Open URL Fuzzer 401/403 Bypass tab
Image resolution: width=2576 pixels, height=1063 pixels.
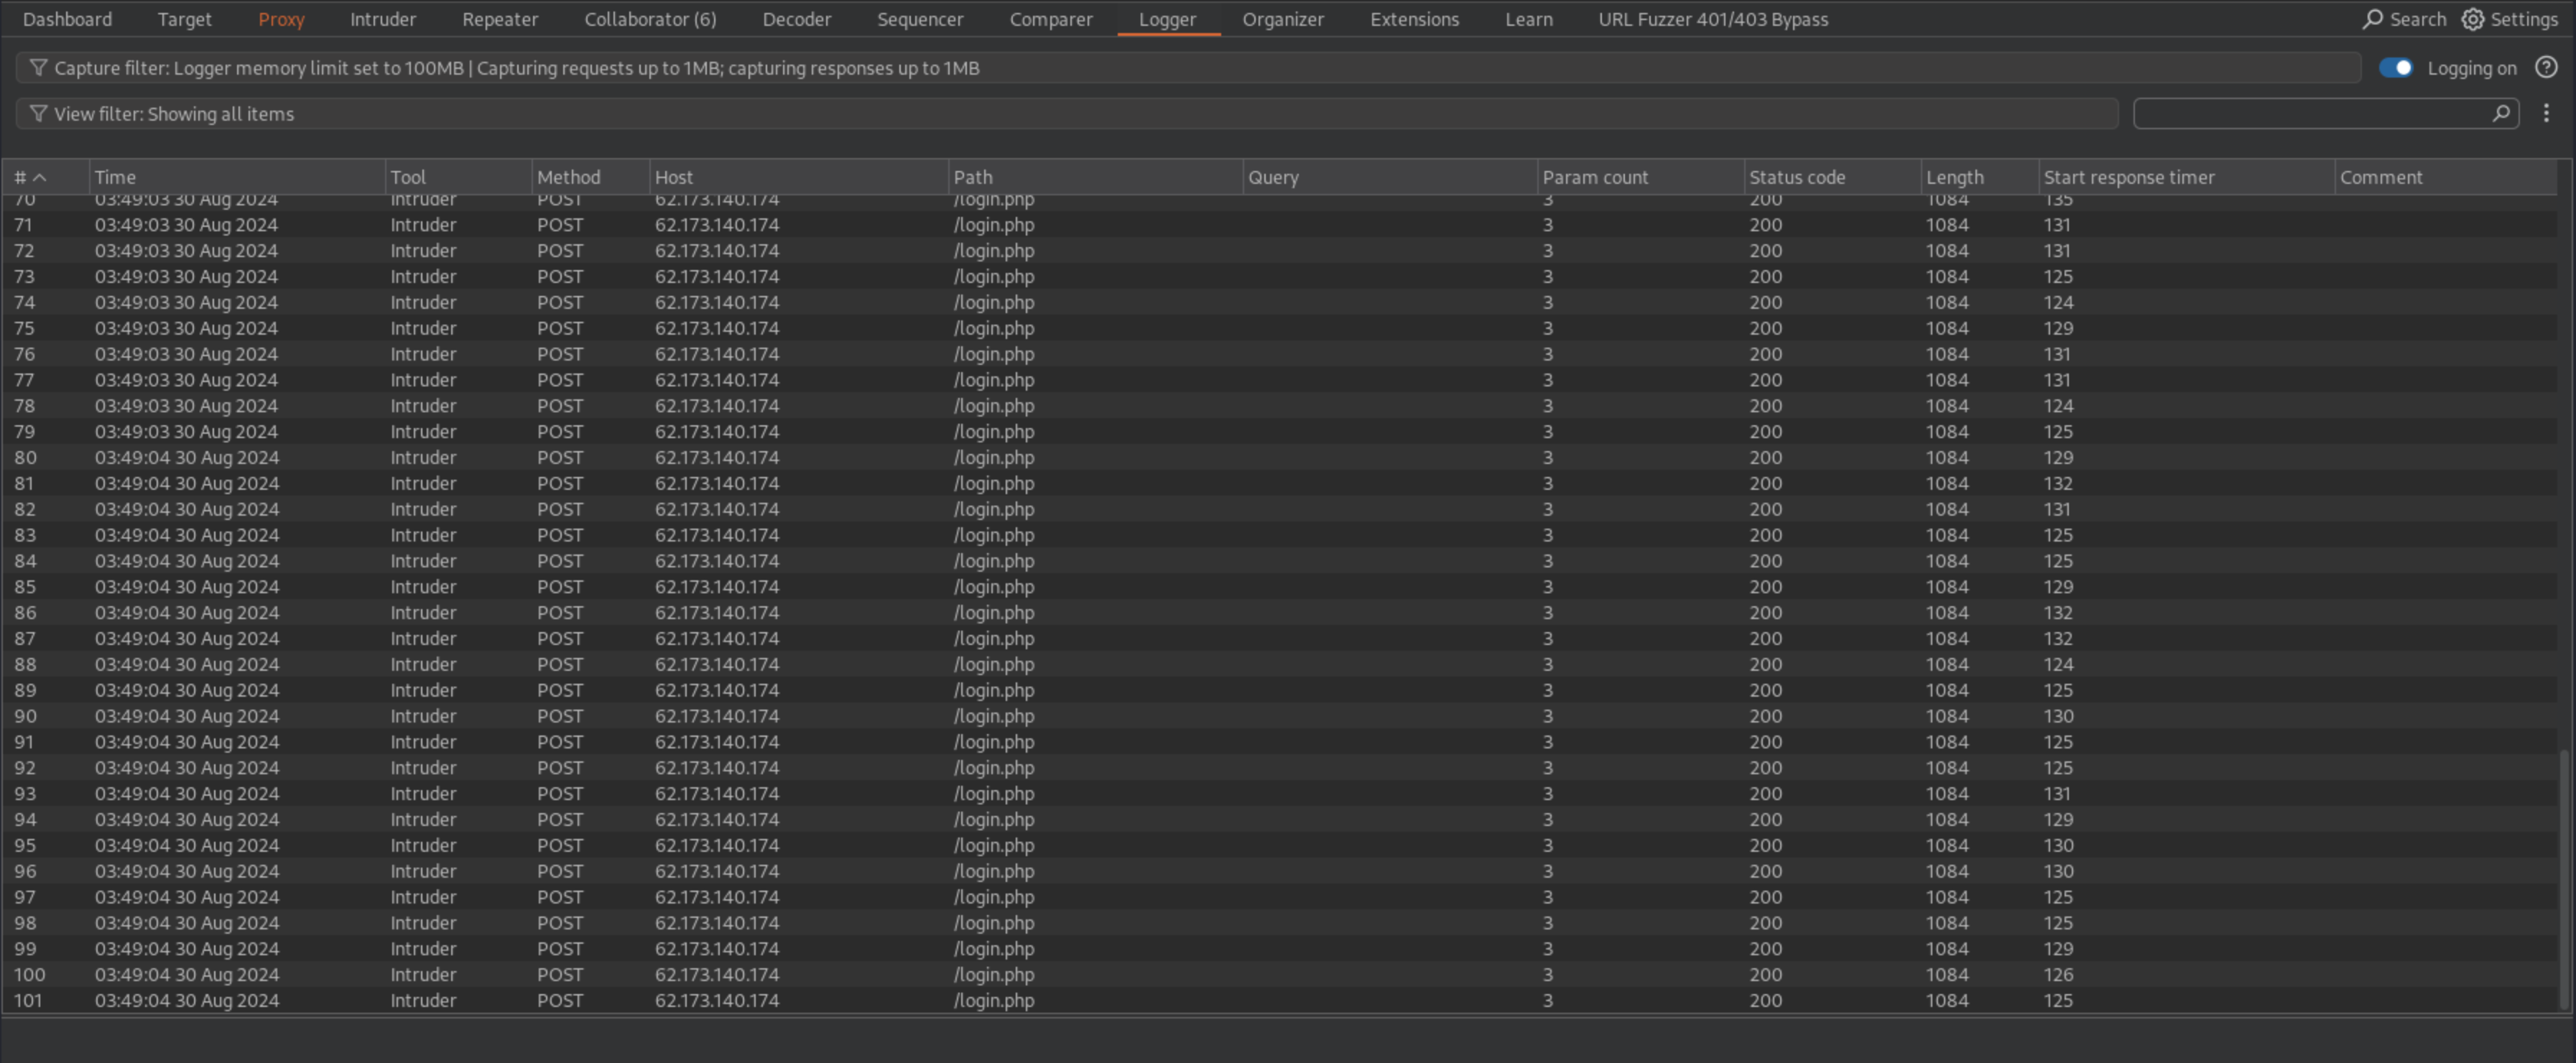click(1712, 19)
